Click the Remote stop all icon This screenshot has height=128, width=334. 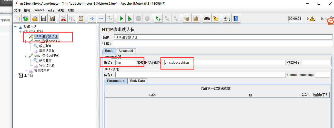pyautogui.click(x=167, y=18)
